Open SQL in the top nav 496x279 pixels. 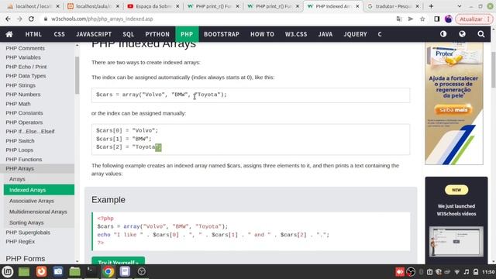(x=128, y=34)
